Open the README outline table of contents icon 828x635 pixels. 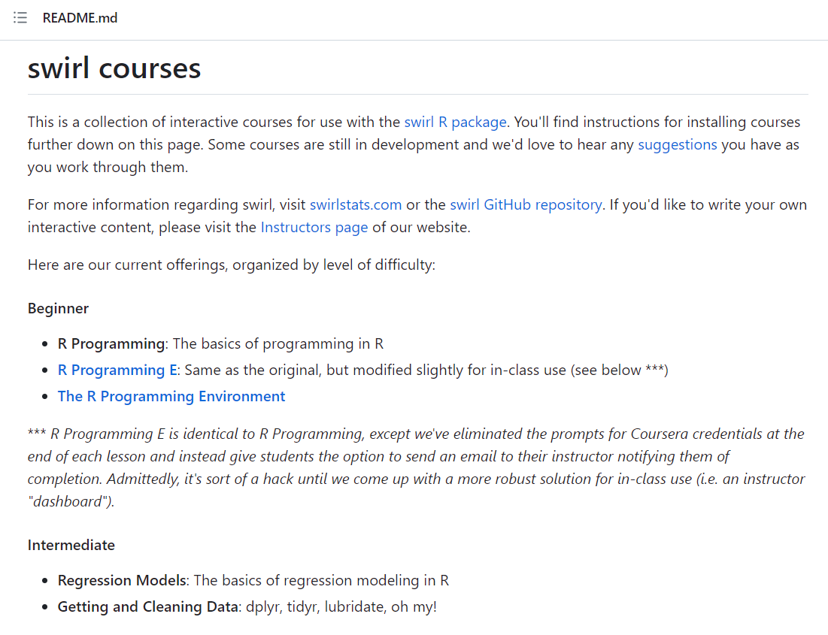point(20,18)
